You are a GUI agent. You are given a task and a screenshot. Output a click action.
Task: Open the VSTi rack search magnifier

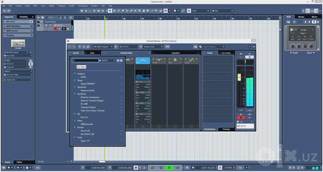point(294,22)
